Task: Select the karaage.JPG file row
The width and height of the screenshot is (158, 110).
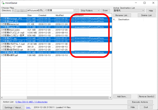Action: click(x=56, y=19)
